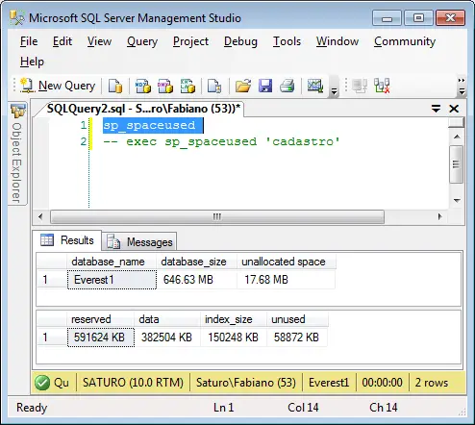Select the 591624 KB cell

click(x=101, y=337)
